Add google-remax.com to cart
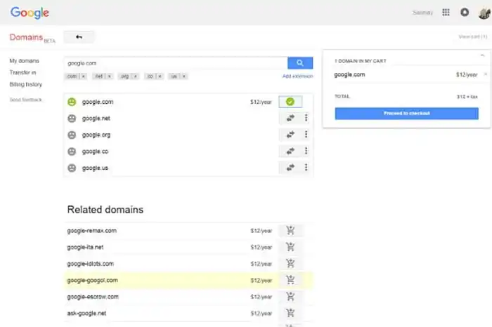Image resolution: width=492 pixels, height=327 pixels. click(x=290, y=230)
